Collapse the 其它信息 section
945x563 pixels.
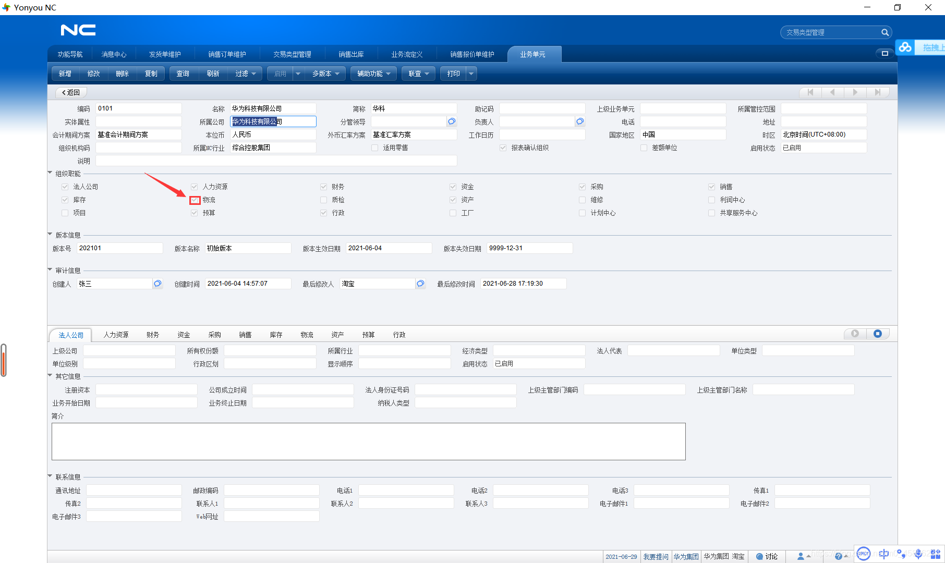(x=50, y=375)
